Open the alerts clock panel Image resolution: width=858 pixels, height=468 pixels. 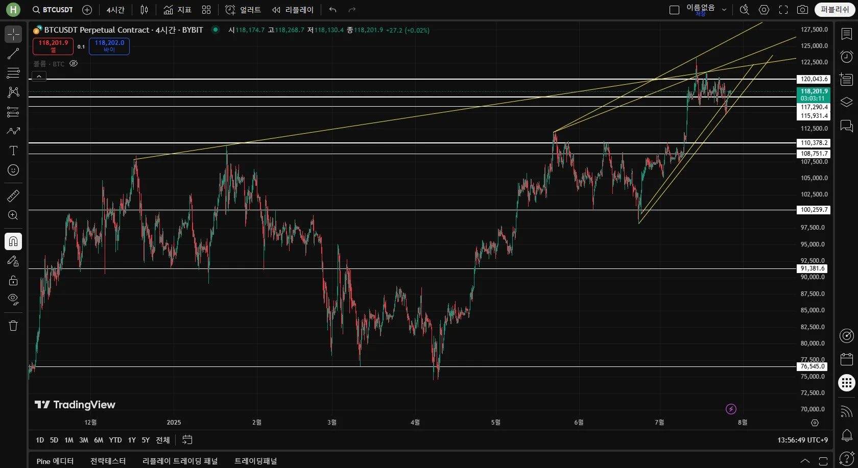(x=847, y=57)
